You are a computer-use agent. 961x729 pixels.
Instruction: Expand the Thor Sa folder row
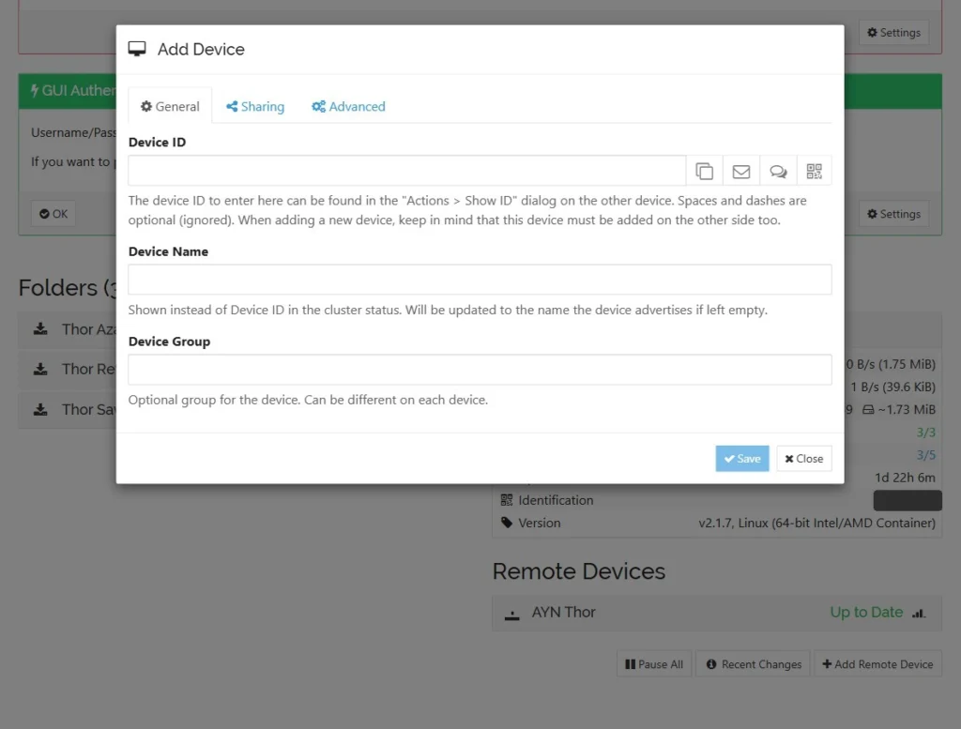coord(68,410)
